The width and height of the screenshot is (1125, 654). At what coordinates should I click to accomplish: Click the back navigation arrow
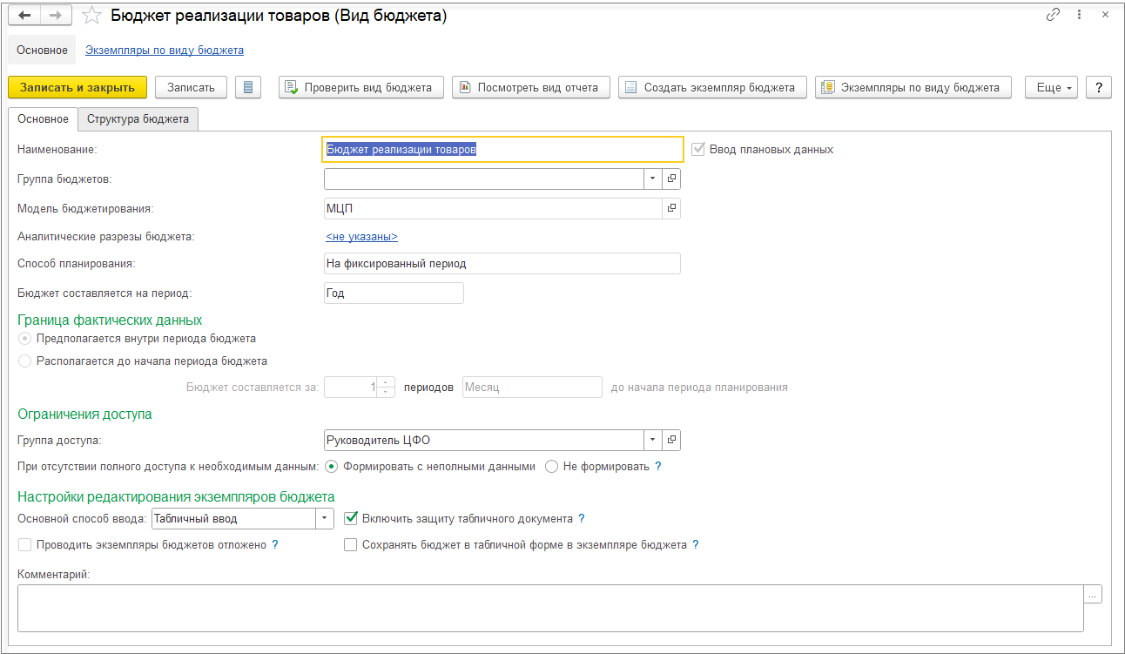coord(24,16)
